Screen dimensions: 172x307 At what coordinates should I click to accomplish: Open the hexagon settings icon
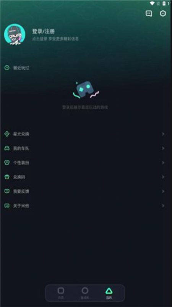pos(163,13)
